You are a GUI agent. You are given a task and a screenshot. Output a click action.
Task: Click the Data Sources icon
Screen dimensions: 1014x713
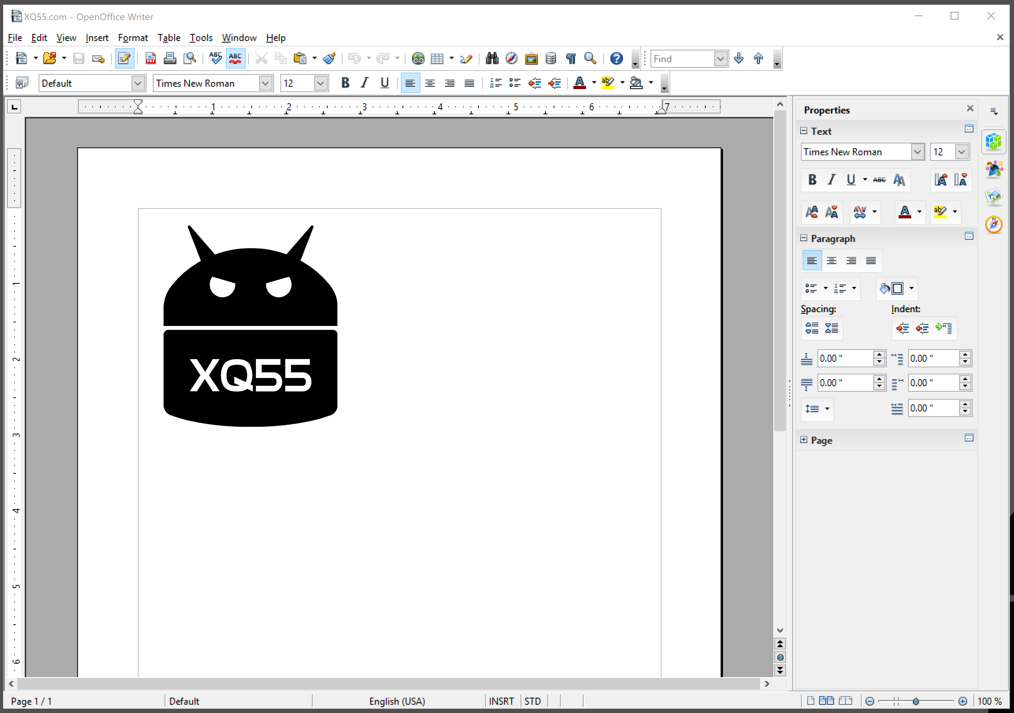(x=551, y=58)
